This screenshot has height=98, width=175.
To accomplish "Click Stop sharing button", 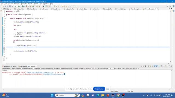I will (x=99, y=89).
